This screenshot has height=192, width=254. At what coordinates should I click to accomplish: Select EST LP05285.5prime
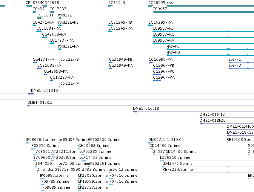[x=96, y=152]
